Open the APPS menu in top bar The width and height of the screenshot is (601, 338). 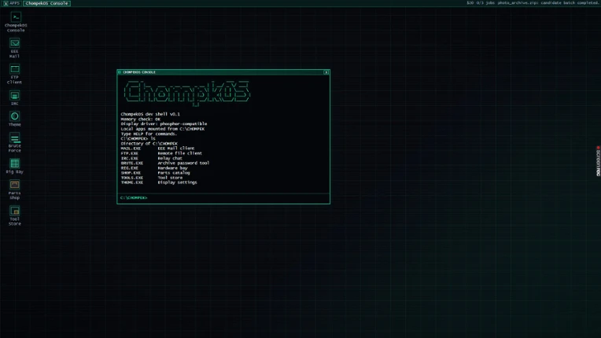(12, 3)
